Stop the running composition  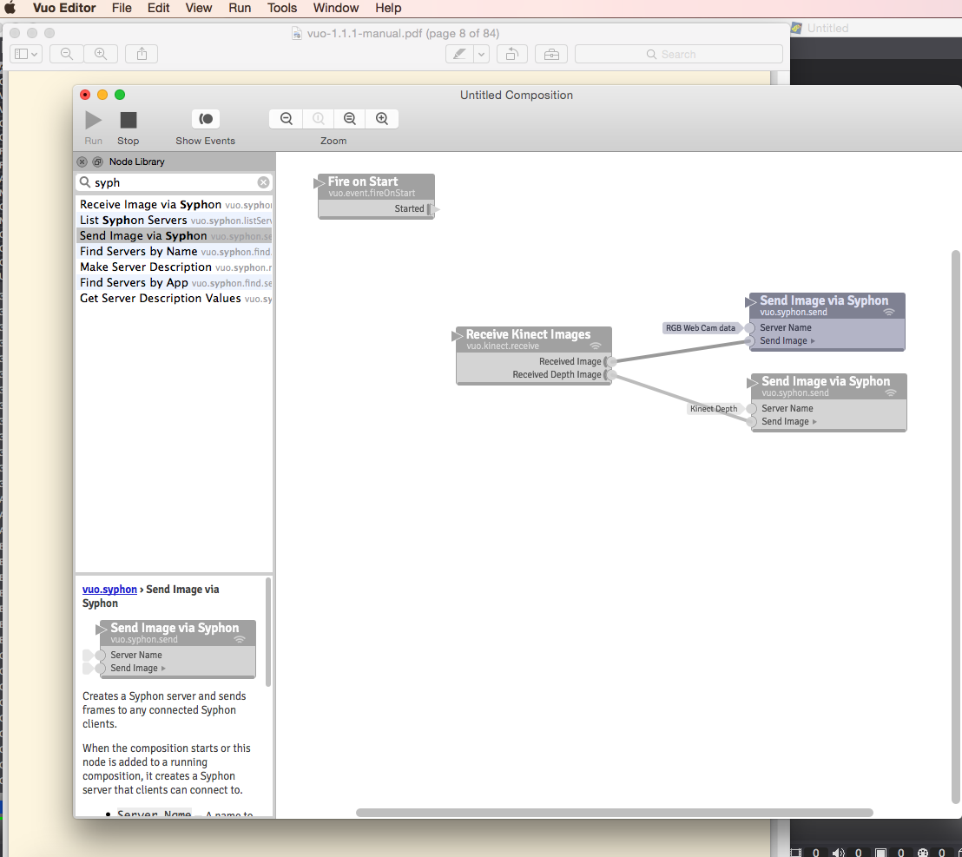(128, 120)
